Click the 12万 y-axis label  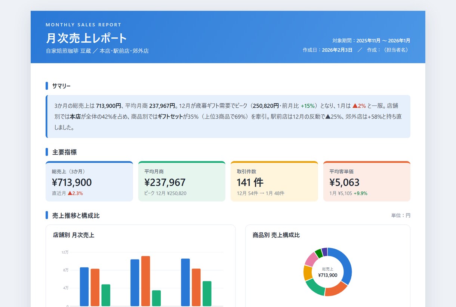point(65,252)
